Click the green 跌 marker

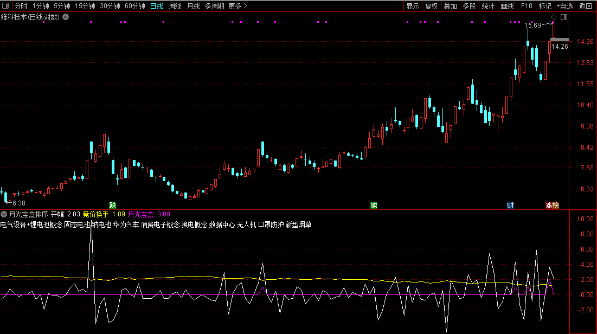(112, 205)
